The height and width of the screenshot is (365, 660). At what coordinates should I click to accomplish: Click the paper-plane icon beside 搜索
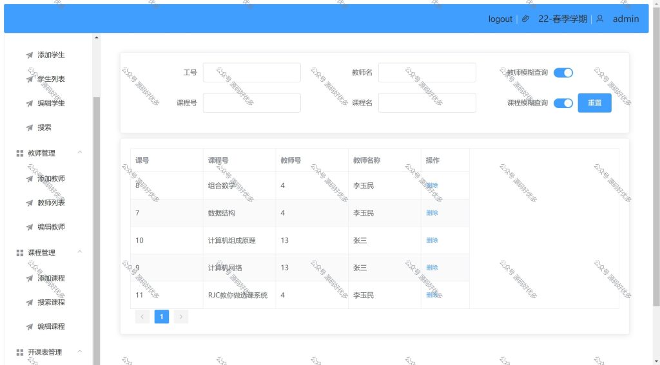tap(30, 127)
